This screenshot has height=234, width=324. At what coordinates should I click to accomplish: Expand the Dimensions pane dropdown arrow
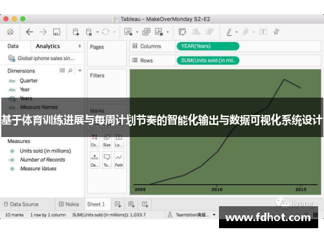[80, 70]
